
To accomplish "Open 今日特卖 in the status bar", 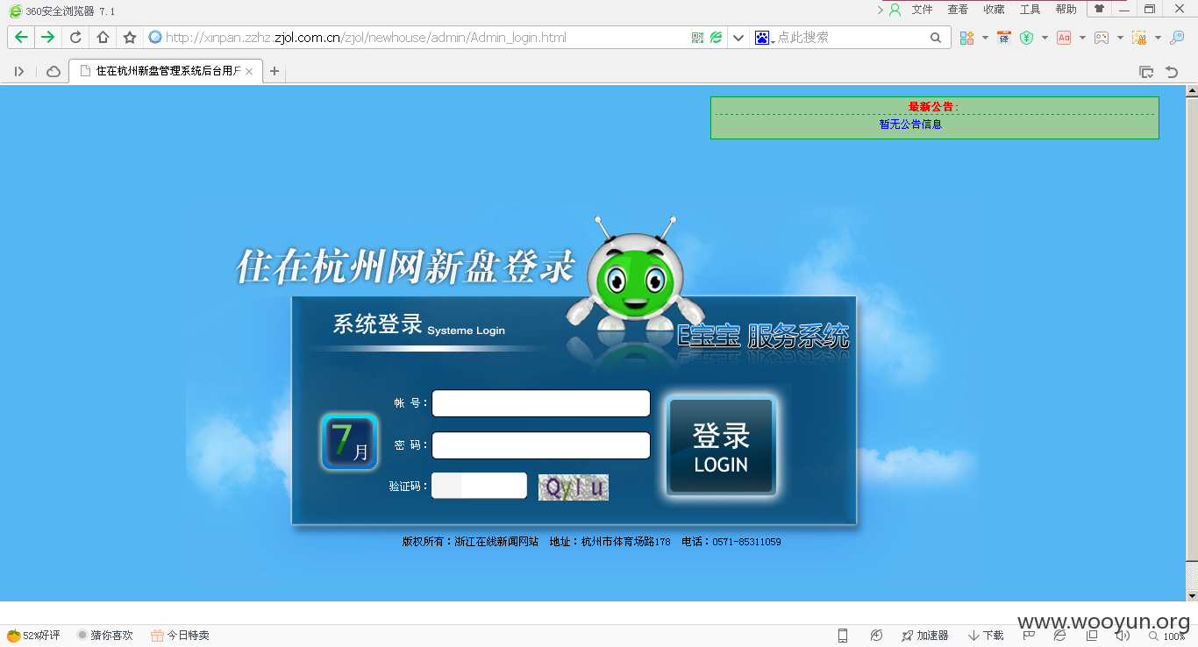I will [x=180, y=636].
